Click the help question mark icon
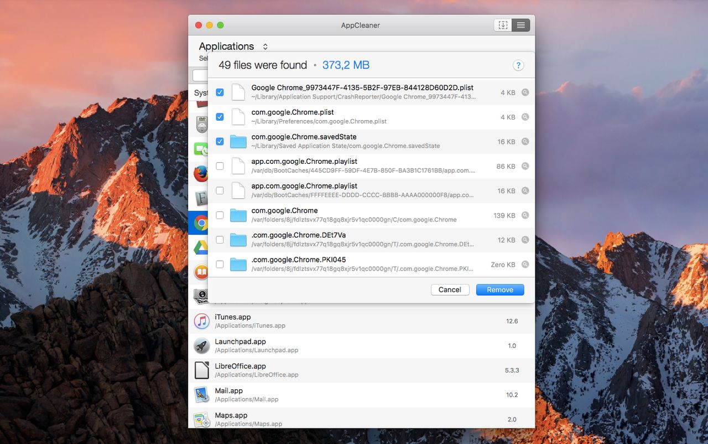This screenshot has height=444, width=708. click(518, 65)
